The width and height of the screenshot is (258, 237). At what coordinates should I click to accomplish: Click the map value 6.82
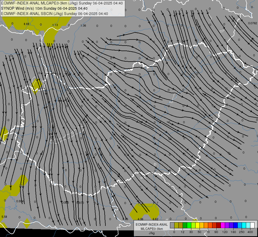click(155, 219)
